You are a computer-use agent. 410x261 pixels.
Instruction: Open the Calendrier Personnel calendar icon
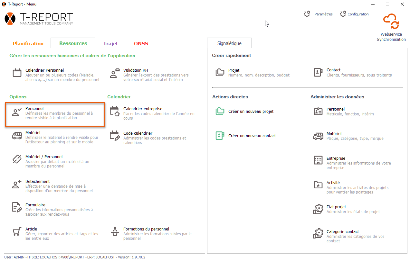tap(17, 73)
